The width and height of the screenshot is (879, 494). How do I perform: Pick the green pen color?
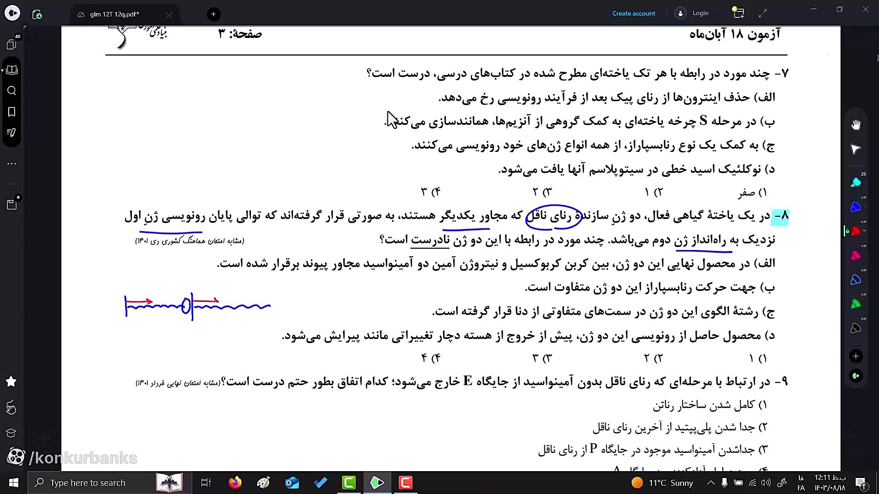(856, 304)
